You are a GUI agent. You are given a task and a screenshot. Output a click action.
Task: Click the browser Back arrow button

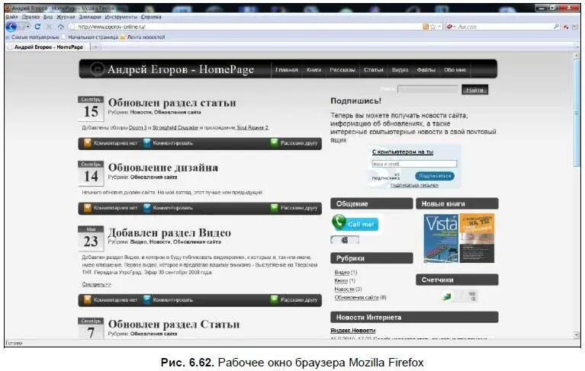[11, 27]
